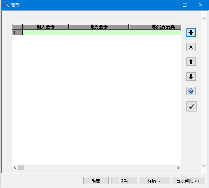Click the blank top-left table corner header
Viewport: 209px width, 188px height.
pos(17,27)
